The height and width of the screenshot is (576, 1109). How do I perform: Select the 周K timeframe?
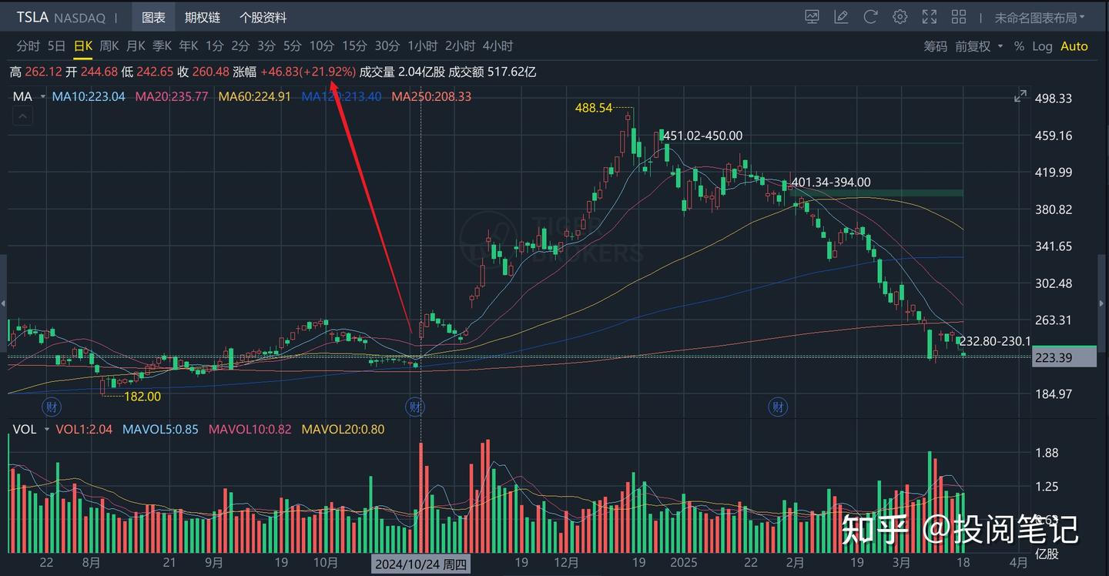[109, 46]
